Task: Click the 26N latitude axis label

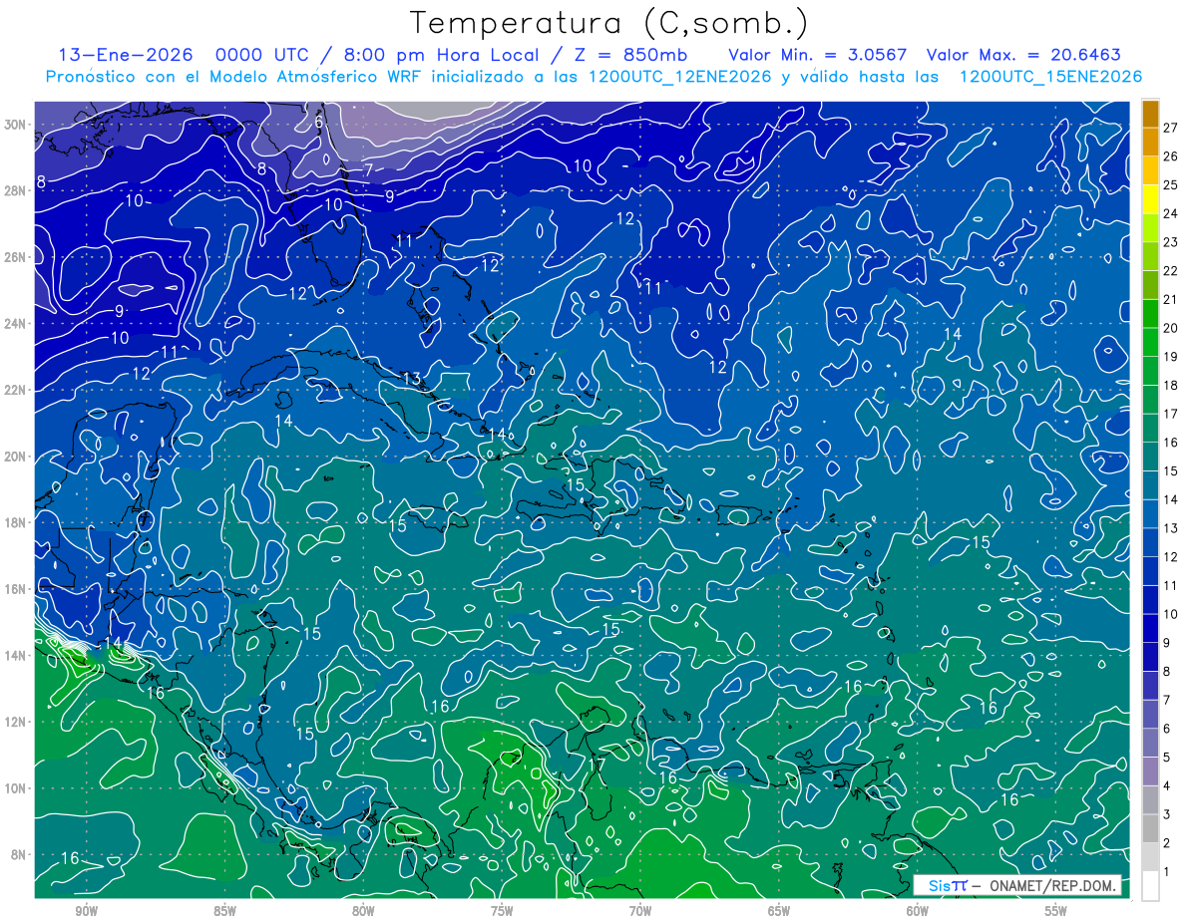Action: click(x=16, y=257)
